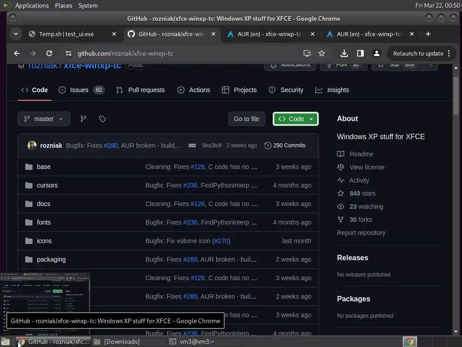Click the Go to file button
This screenshot has width=462, height=347.
tap(247, 119)
